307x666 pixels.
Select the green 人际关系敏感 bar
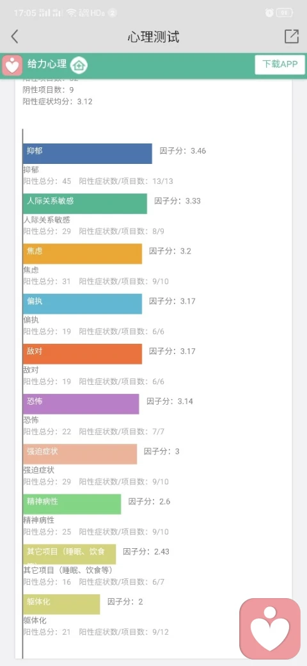click(85, 204)
